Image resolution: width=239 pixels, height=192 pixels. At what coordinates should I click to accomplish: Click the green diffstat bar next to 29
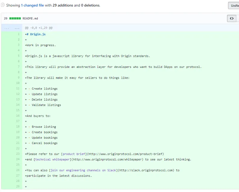click(15, 18)
